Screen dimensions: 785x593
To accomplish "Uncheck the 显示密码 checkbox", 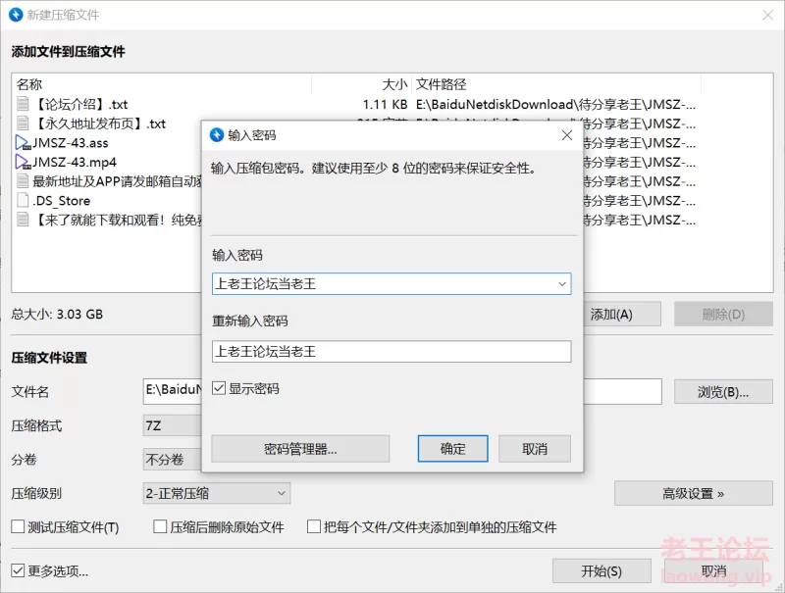I will [x=219, y=388].
